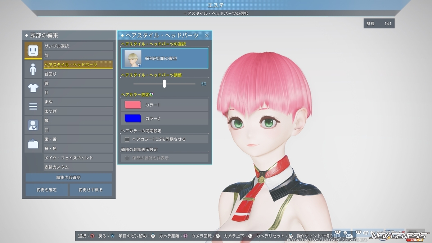The image size is (432, 243).
Task: Open the 保科宗四郎の髪型 hairstyle selector
Action: 165,58
